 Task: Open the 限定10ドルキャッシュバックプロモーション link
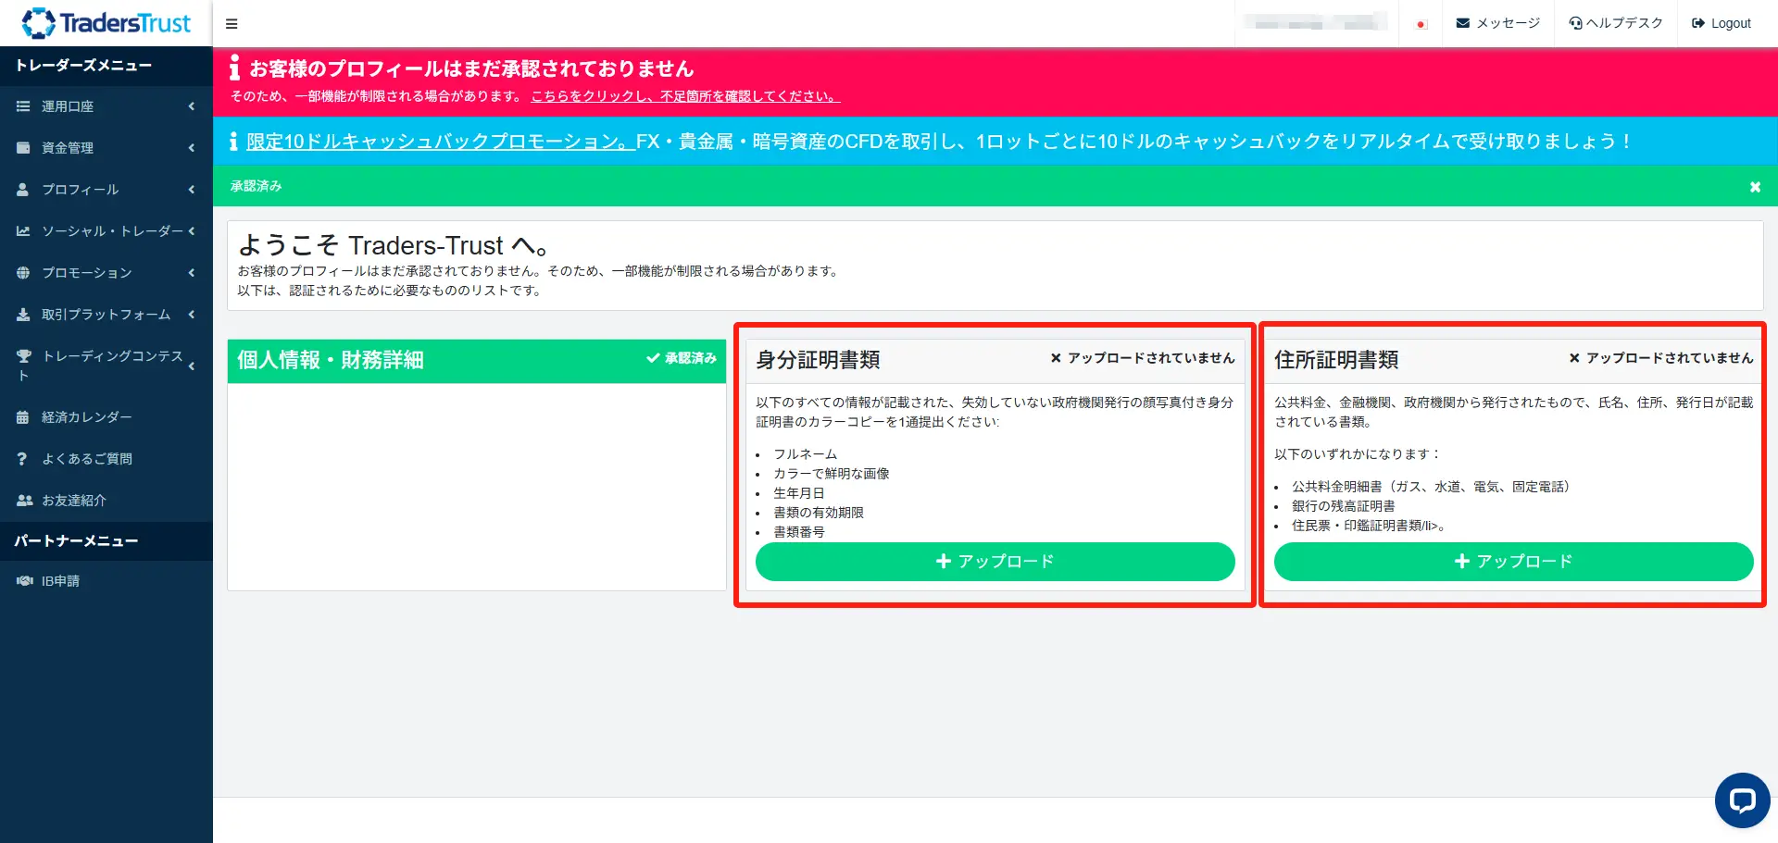tap(440, 142)
